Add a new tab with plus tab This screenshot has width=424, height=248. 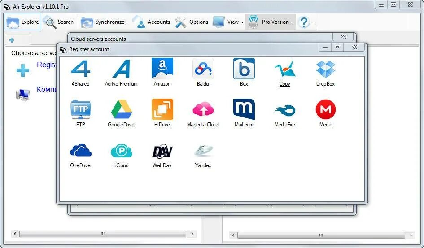tap(12, 40)
